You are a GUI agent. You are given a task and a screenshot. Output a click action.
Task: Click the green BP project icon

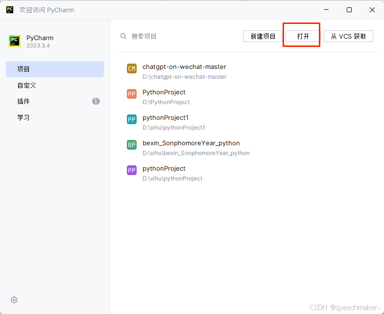point(132,145)
